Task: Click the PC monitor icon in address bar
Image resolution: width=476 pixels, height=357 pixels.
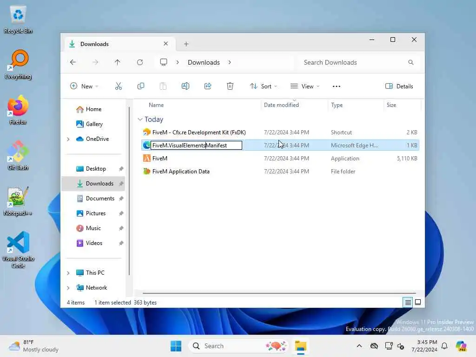Action: (x=164, y=62)
